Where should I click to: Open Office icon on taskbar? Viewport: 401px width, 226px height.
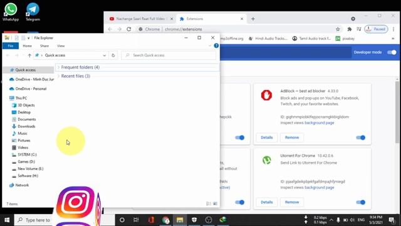click(x=151, y=220)
